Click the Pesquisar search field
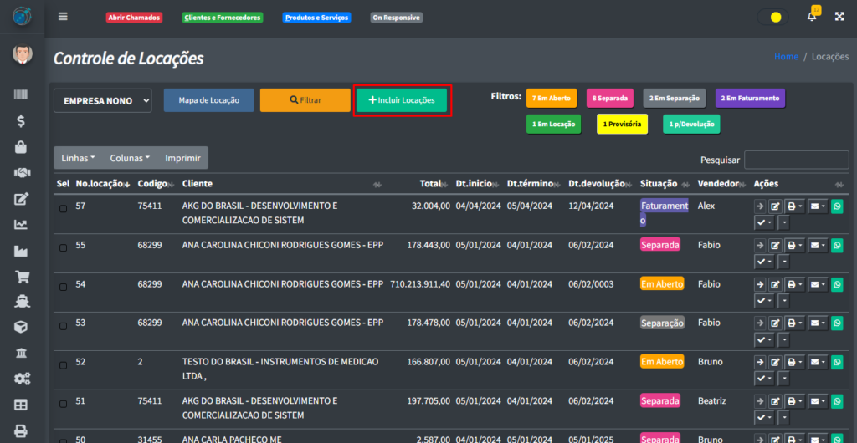The image size is (857, 443). click(796, 160)
